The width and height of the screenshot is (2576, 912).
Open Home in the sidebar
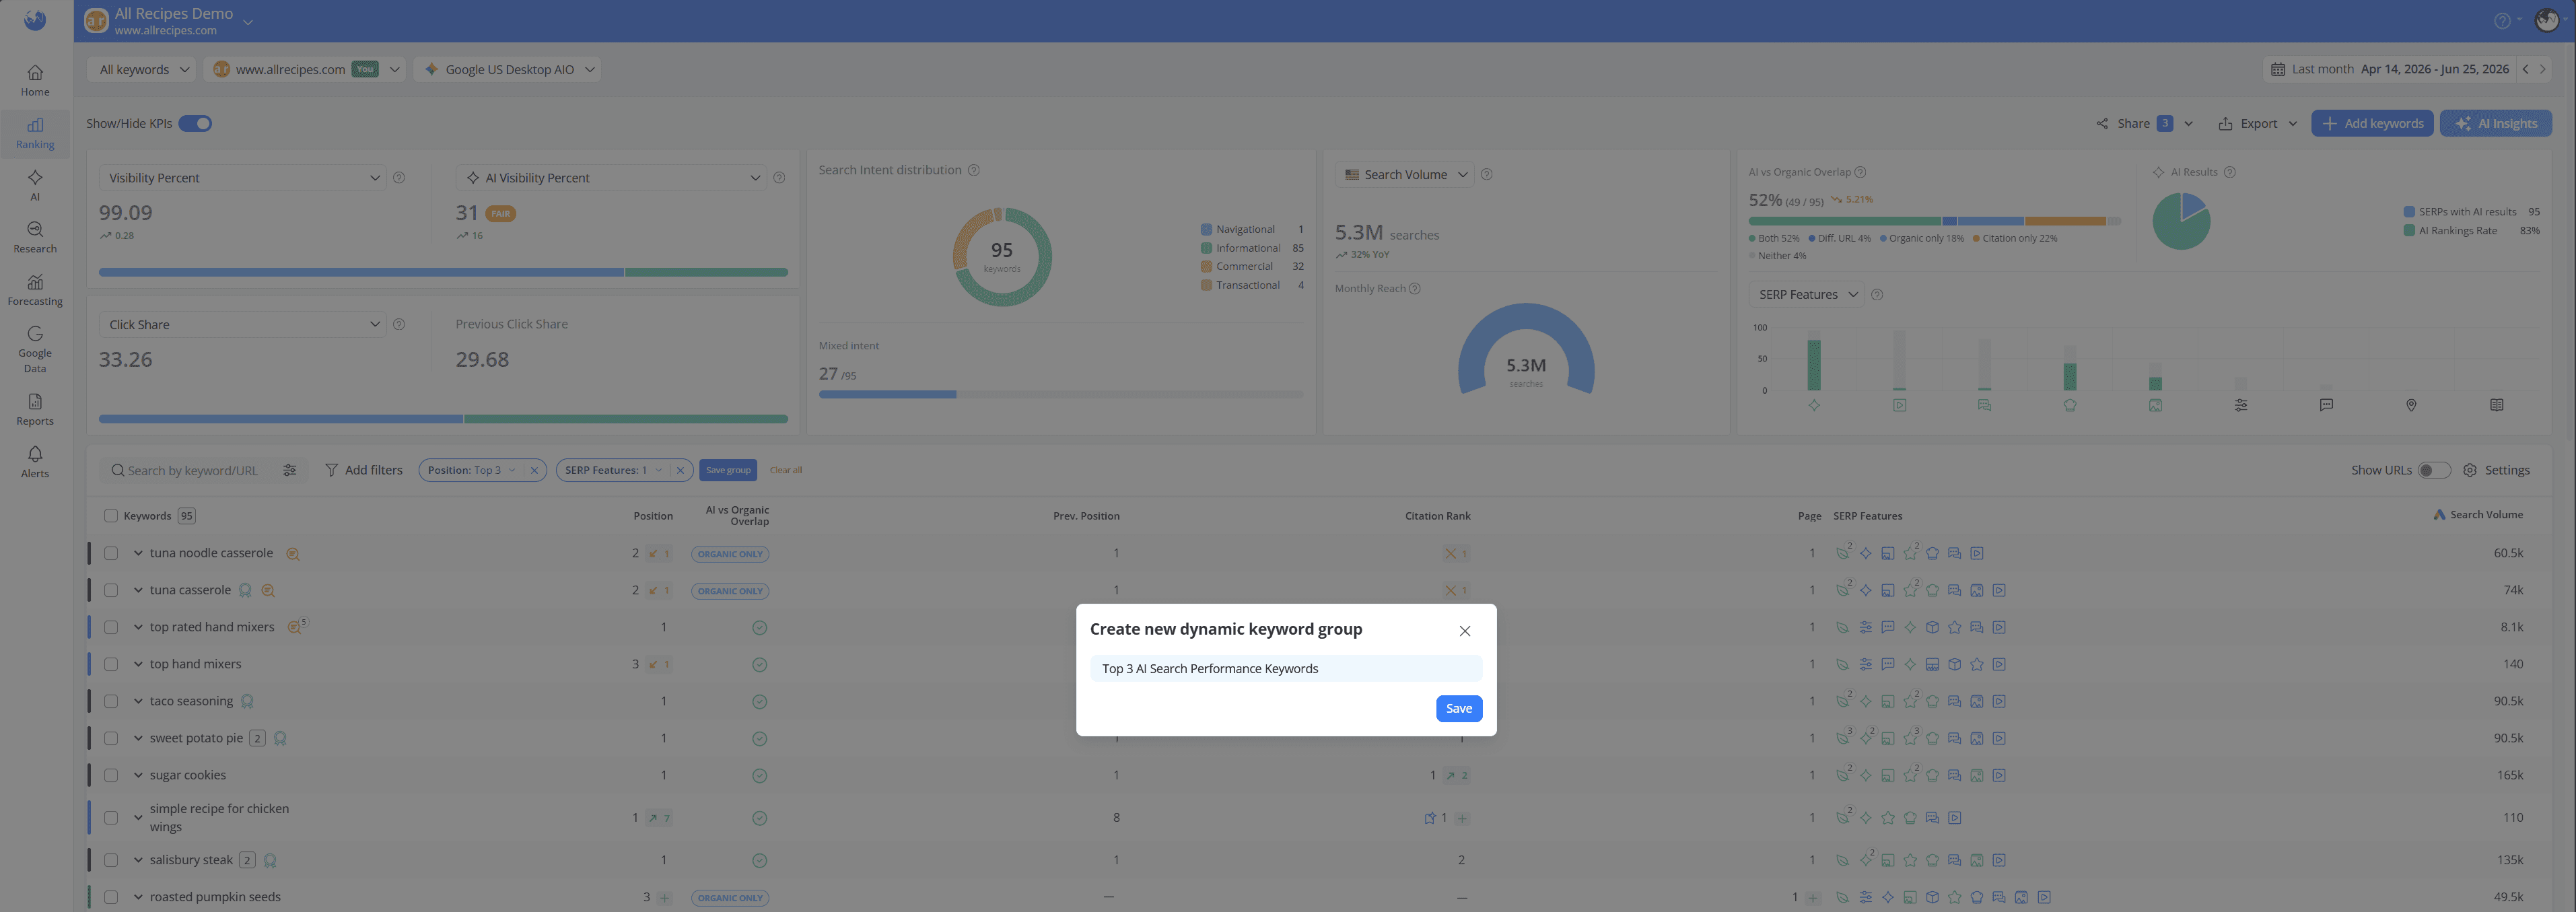point(35,80)
